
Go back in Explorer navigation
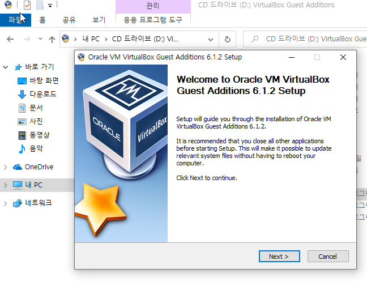coord(10,39)
